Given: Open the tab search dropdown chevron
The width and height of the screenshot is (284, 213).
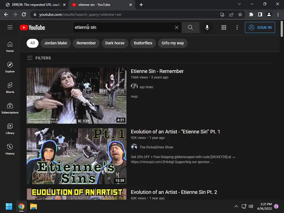Looking at the screenshot, I should pyautogui.click(x=239, y=4).
